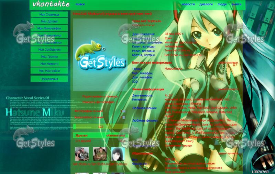Click the city value 'Новосибирск'

(x=173, y=69)
